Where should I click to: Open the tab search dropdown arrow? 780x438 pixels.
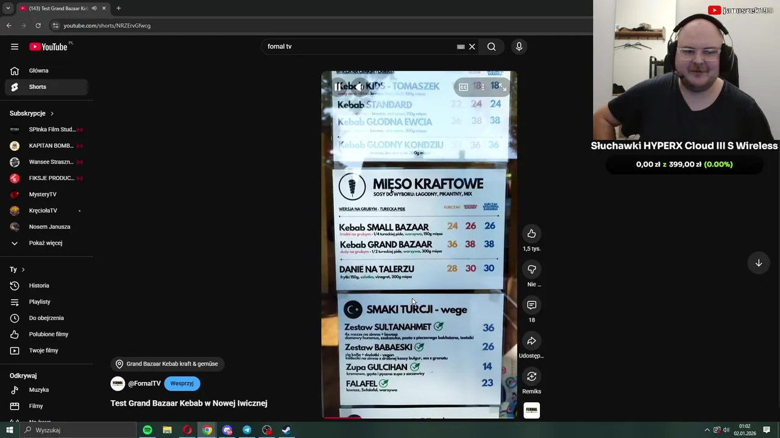click(8, 9)
